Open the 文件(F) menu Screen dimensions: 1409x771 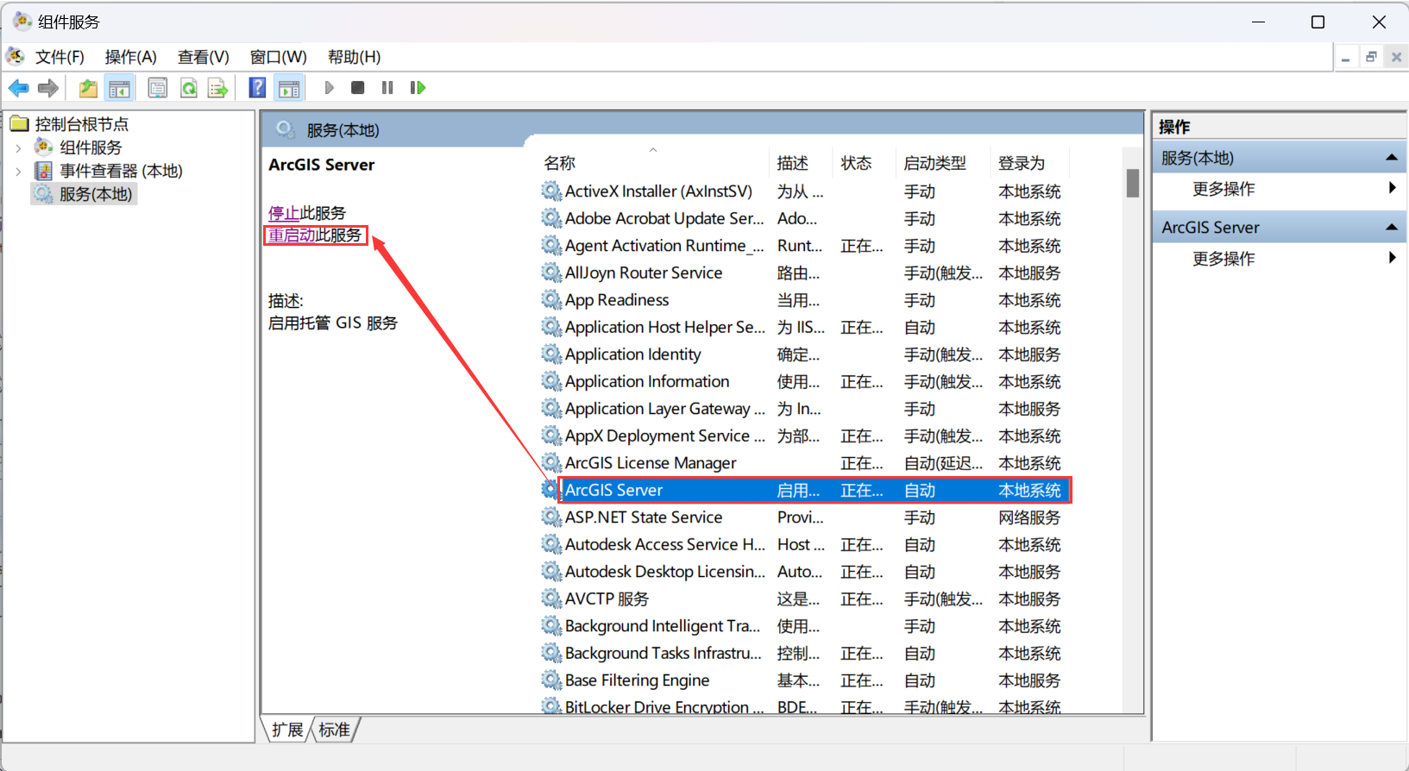coord(60,57)
